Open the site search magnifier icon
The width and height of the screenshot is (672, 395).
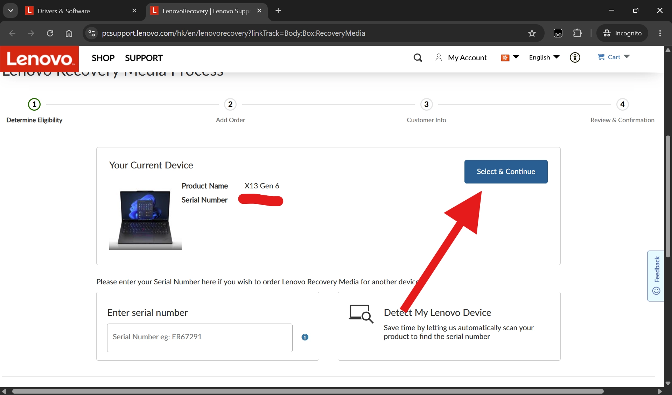[418, 58]
